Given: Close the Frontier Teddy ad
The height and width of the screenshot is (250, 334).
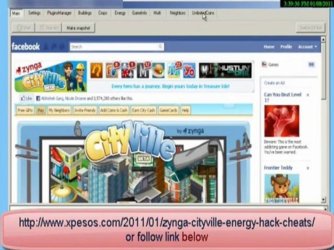Looking at the screenshot, I should pos(308,168).
